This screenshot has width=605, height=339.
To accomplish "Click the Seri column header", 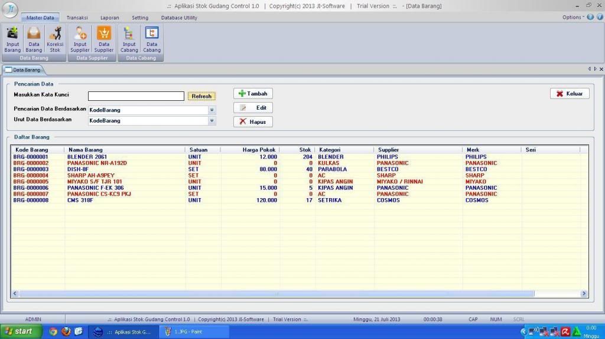I will click(x=551, y=150).
